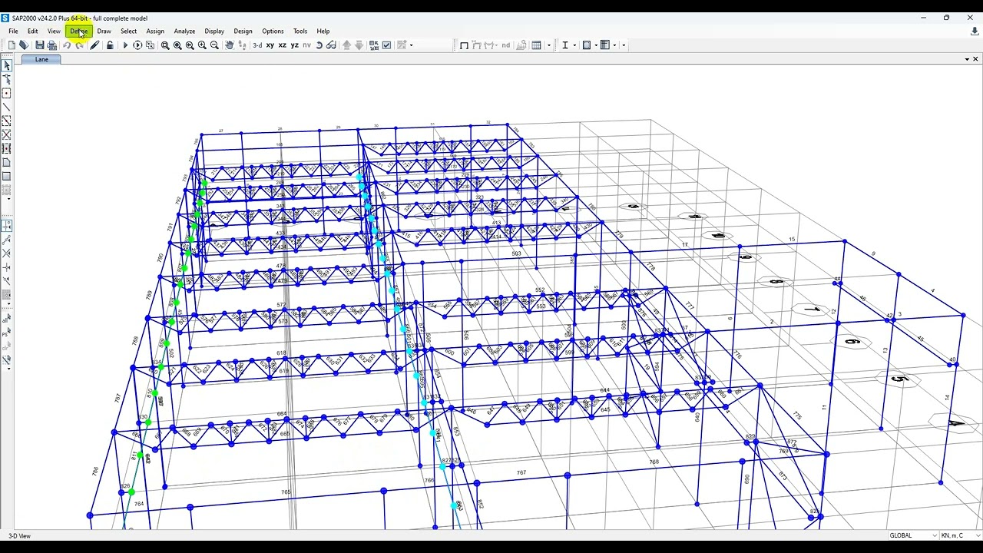
Task: Toggle the Snap to Intersections icon
Action: pyautogui.click(x=7, y=253)
